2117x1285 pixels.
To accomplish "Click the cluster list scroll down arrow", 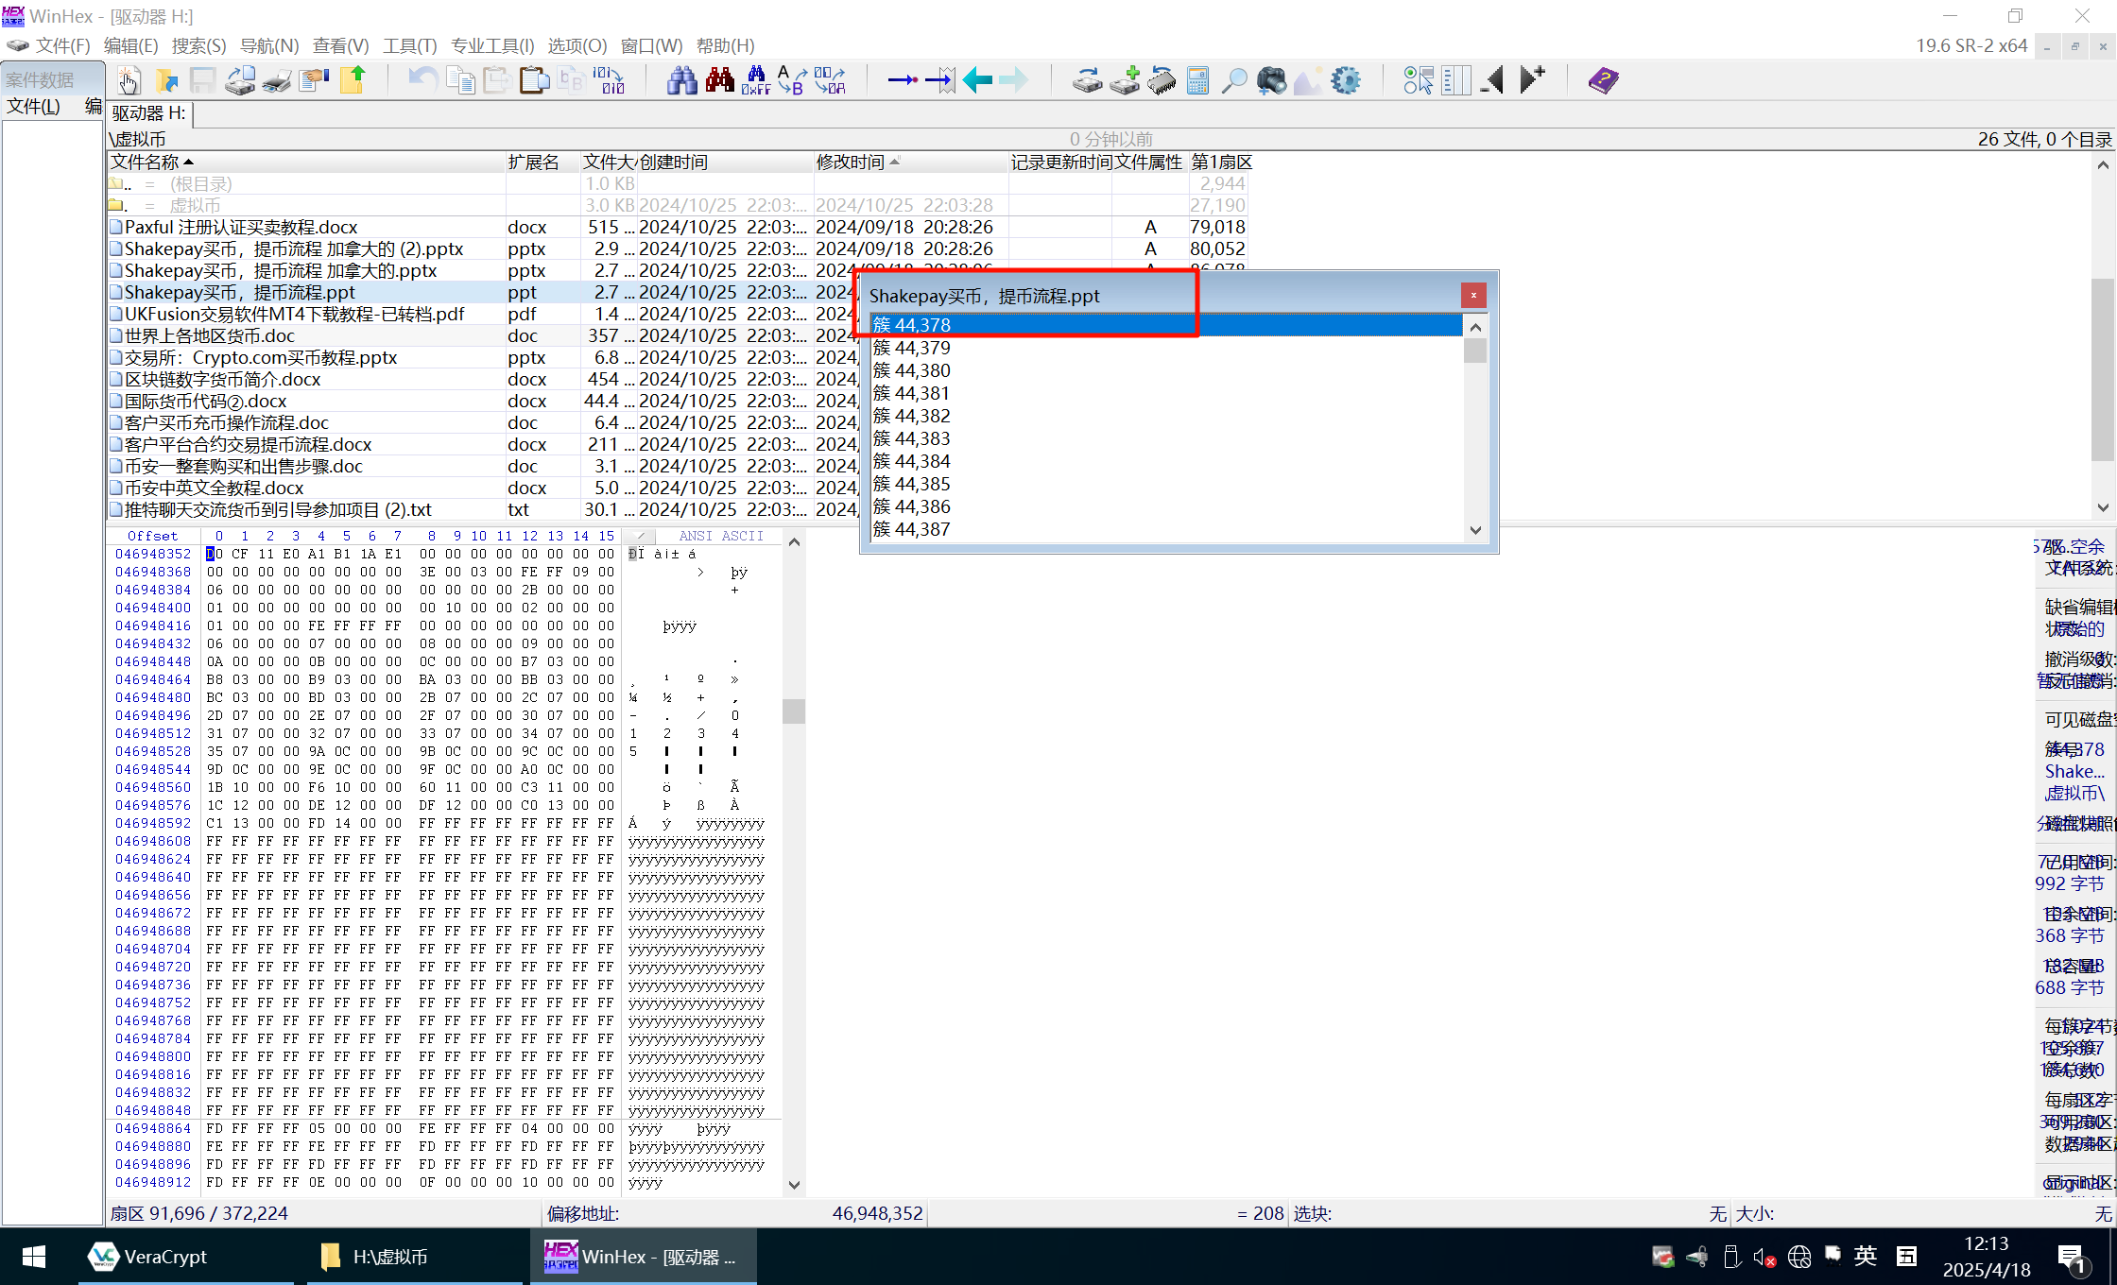I will (x=1475, y=530).
